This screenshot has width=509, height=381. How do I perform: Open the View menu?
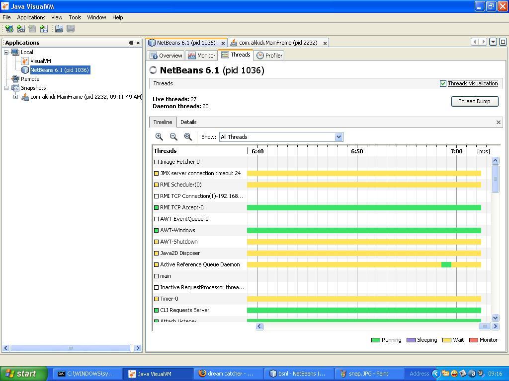click(57, 17)
